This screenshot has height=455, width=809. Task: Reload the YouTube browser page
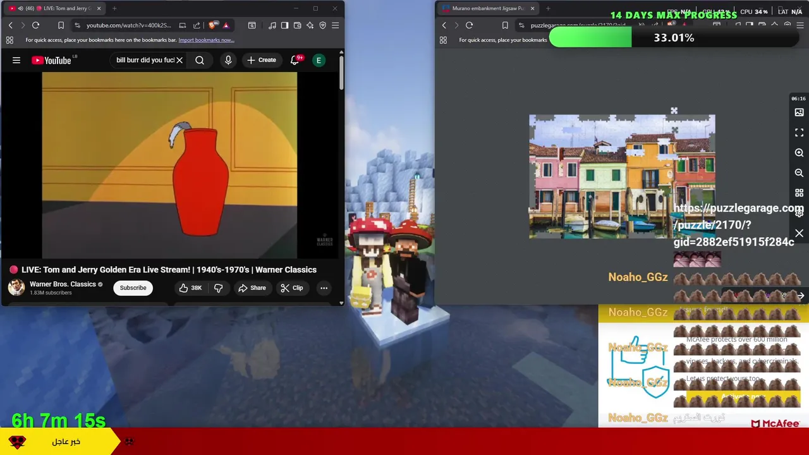35,25
